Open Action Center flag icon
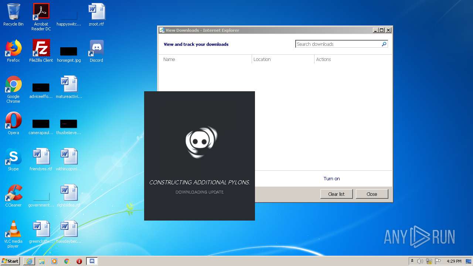The height and width of the screenshot is (266, 473). click(438, 261)
